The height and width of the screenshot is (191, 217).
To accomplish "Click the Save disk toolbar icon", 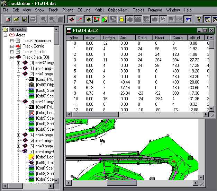I will point(25,19).
